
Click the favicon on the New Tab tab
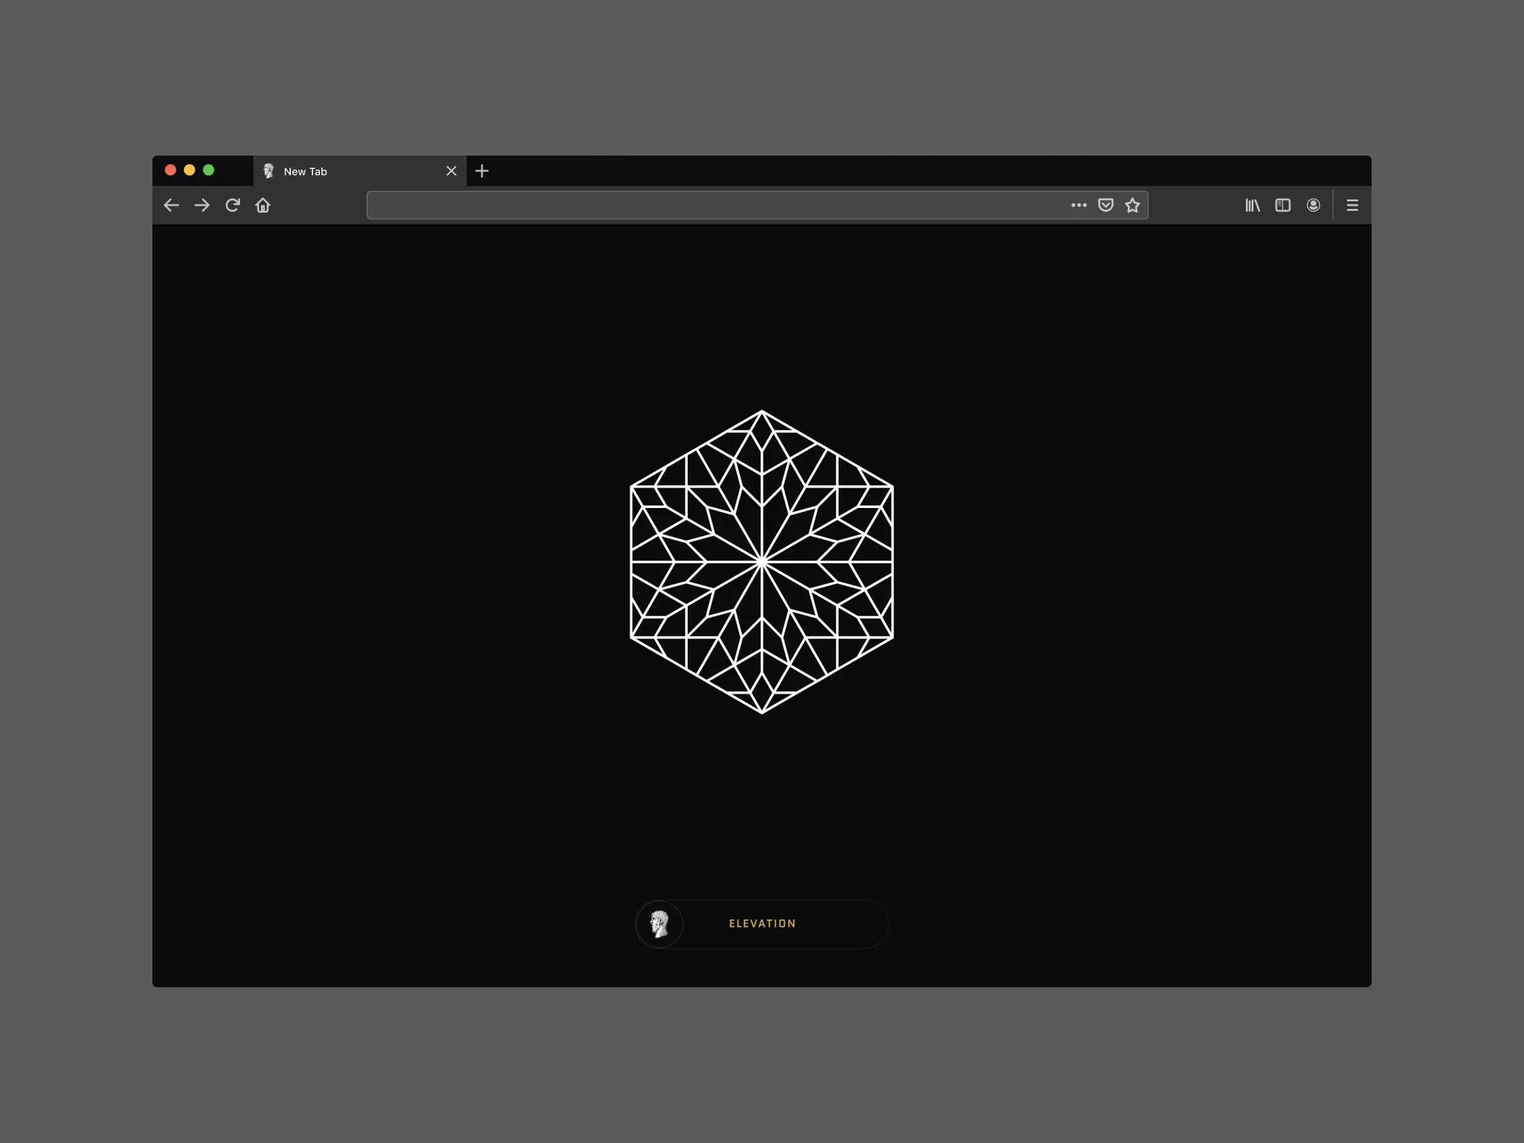[269, 171]
